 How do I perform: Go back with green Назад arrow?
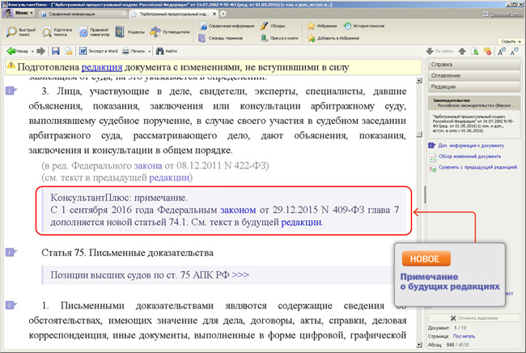tap(18, 51)
